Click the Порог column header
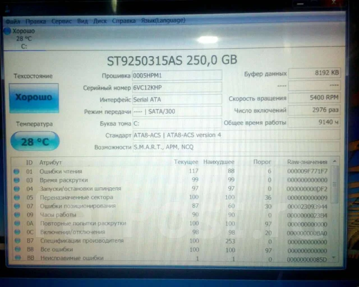The width and height of the screenshot is (359, 287). pyautogui.click(x=262, y=162)
